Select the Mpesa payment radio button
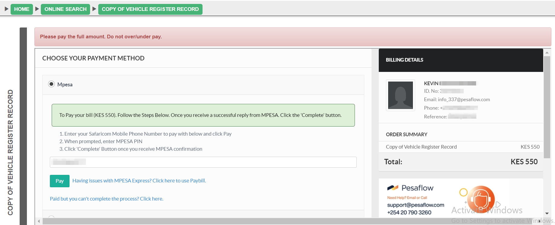The width and height of the screenshot is (555, 225). tap(51, 84)
